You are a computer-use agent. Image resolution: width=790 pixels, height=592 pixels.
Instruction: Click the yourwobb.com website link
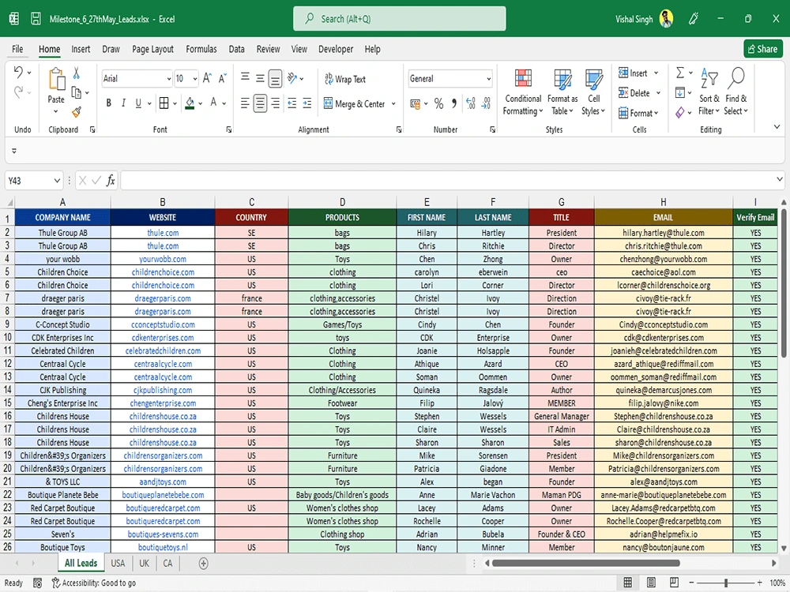click(163, 259)
